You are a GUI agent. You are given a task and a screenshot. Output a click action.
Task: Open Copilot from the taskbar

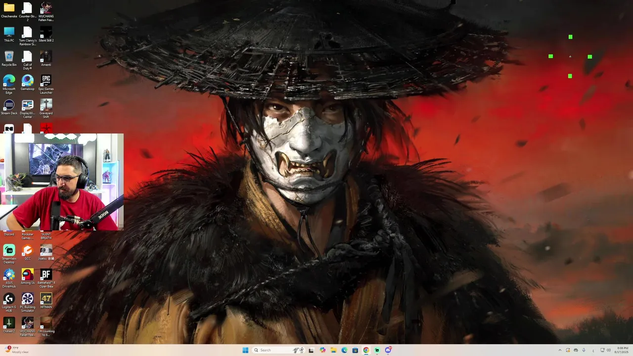coord(322,350)
